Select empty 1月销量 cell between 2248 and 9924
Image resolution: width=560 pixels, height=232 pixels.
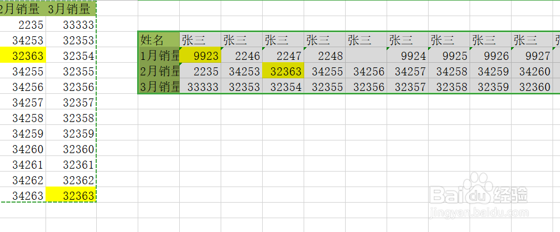(366, 55)
